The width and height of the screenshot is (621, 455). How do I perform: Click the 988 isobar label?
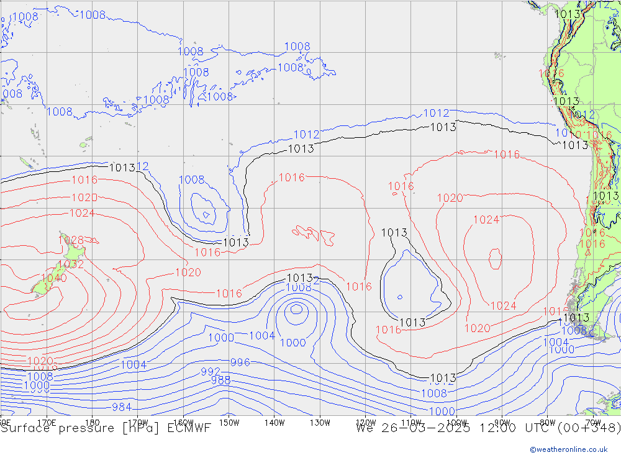click(220, 380)
